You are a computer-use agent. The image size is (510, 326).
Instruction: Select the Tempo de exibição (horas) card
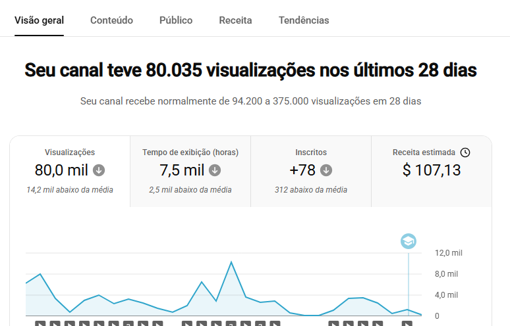(190, 172)
